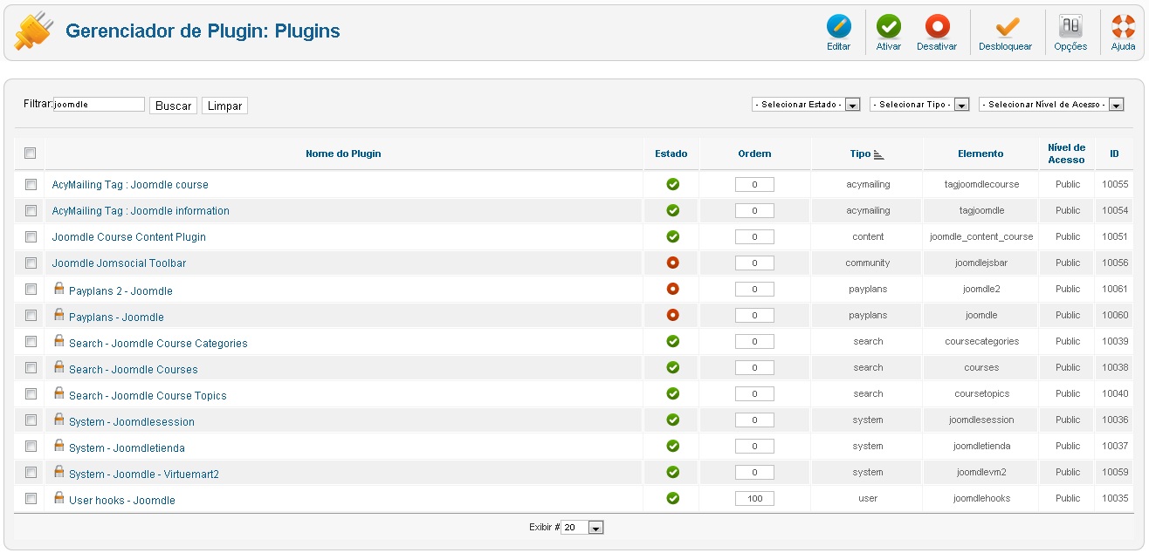Click the Desbloquear checkmark icon
Viewport: 1149px width, 553px height.
1005,27
